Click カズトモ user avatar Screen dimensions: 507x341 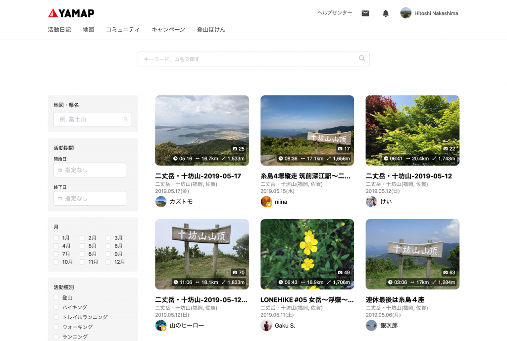coord(161,202)
